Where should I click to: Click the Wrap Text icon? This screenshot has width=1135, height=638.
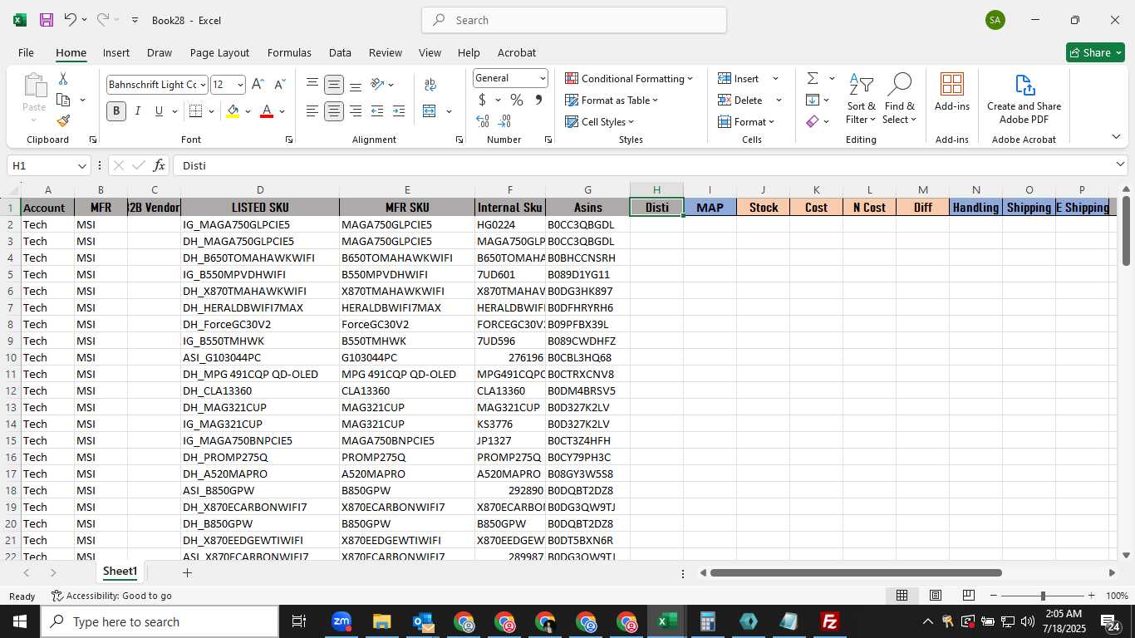click(430, 85)
